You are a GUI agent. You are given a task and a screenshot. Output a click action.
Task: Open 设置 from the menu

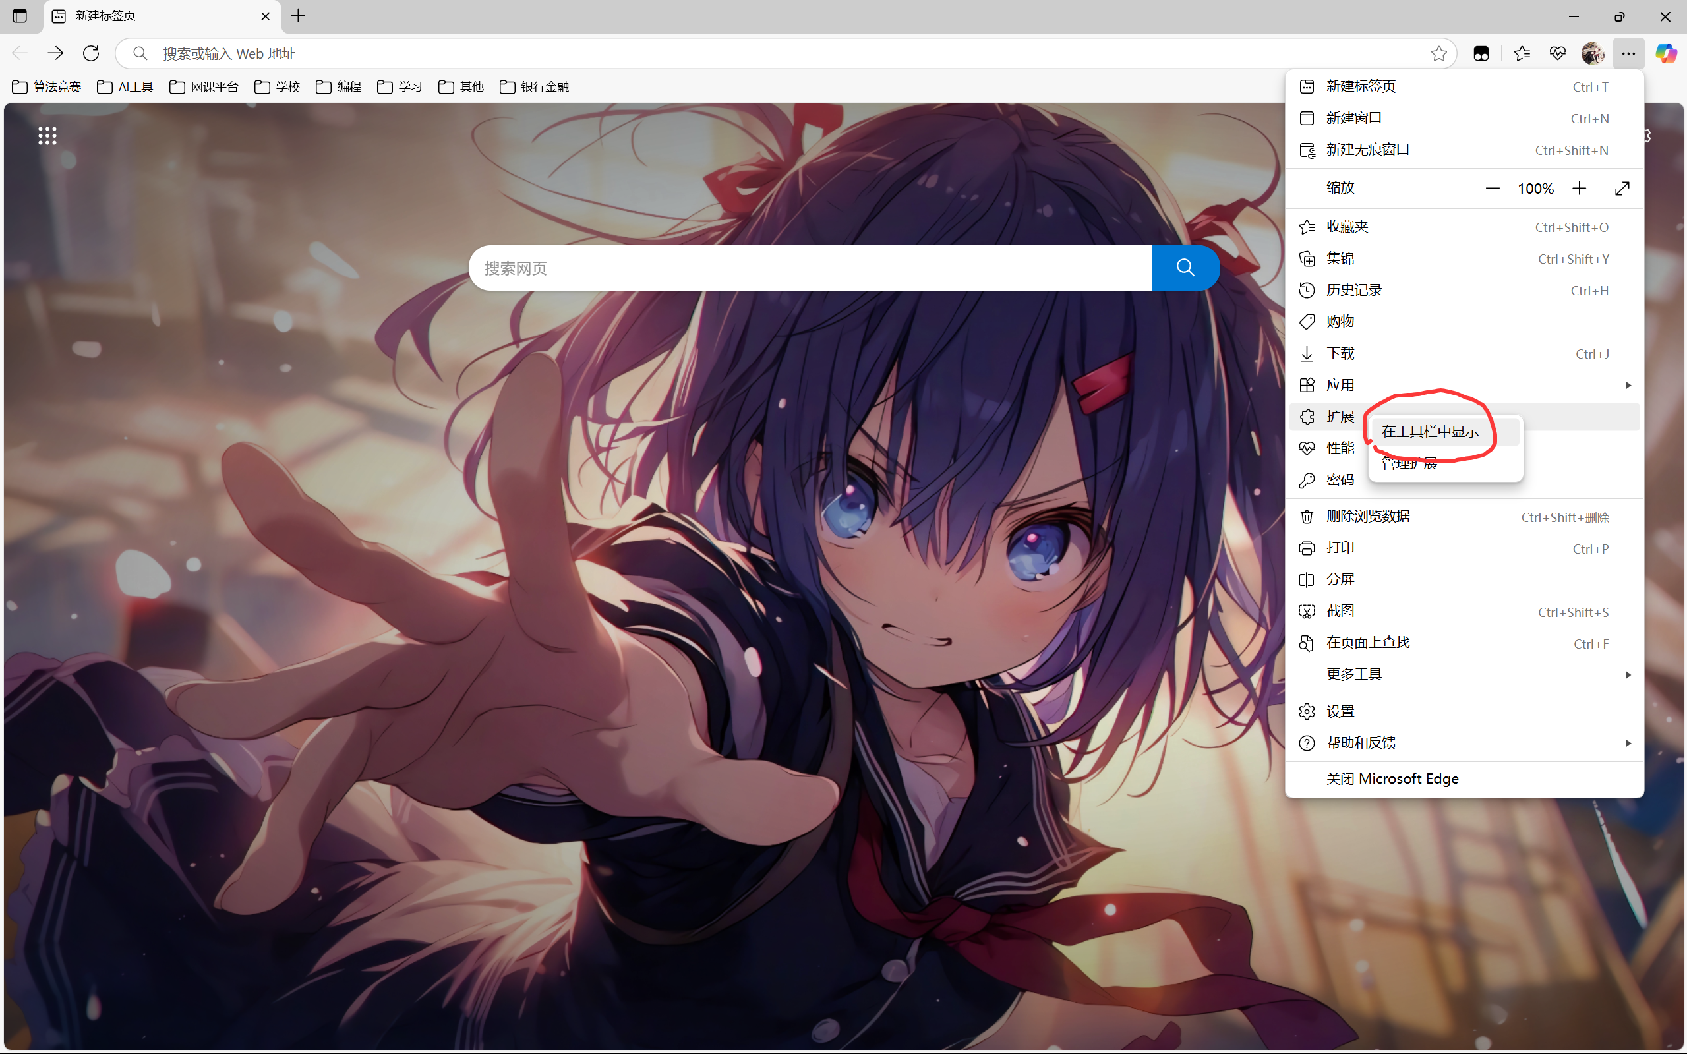click(x=1464, y=711)
